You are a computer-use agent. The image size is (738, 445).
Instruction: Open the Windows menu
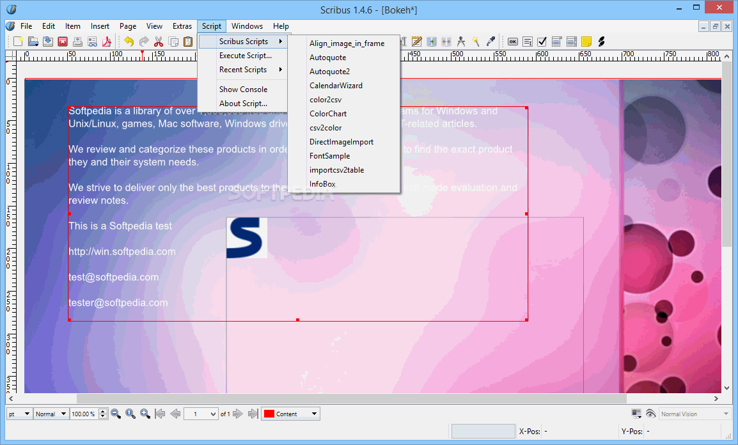(247, 26)
